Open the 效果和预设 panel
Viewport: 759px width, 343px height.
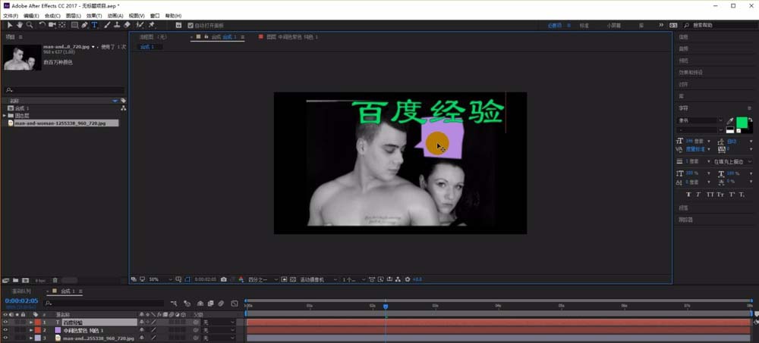[691, 73]
